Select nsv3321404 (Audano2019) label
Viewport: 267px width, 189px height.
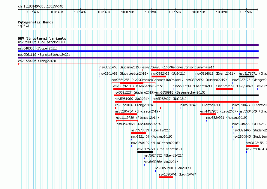pyautogui.click(x=152, y=136)
